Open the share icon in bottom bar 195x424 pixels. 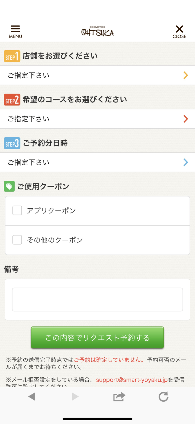click(x=119, y=397)
